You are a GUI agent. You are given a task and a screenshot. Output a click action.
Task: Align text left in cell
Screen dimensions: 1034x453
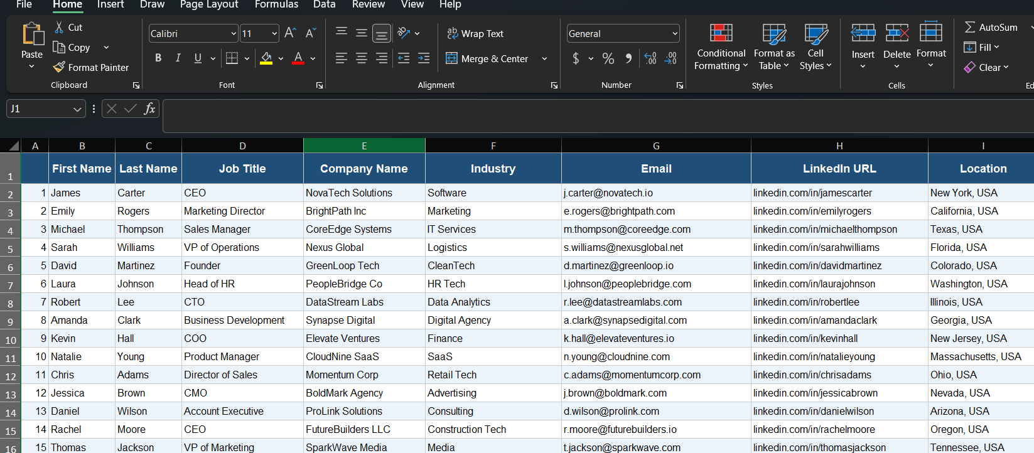point(342,58)
